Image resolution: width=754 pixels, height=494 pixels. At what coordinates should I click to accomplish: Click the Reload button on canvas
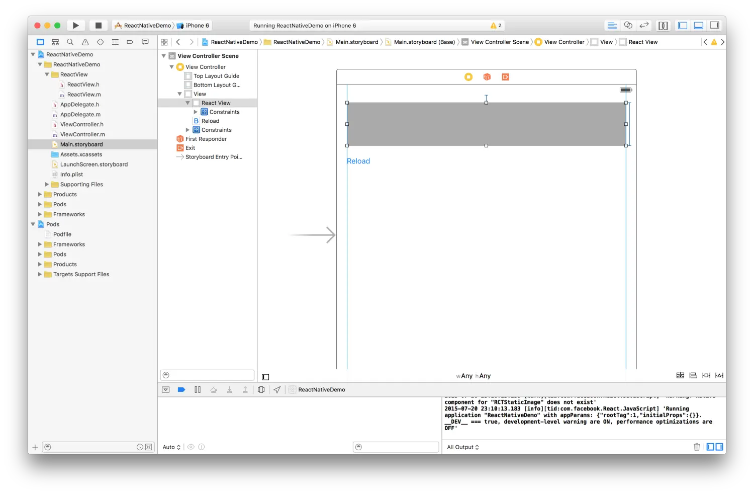point(358,161)
